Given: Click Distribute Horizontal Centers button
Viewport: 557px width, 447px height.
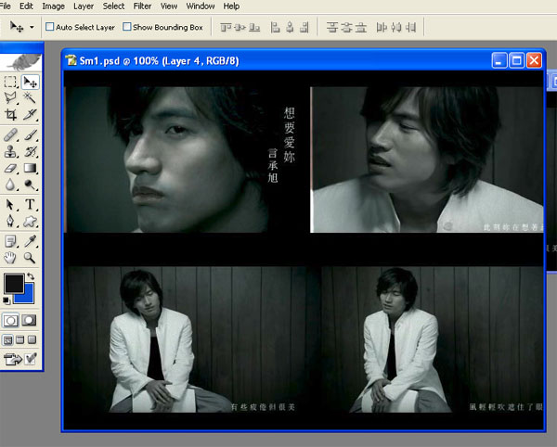Looking at the screenshot, I should [x=396, y=27].
